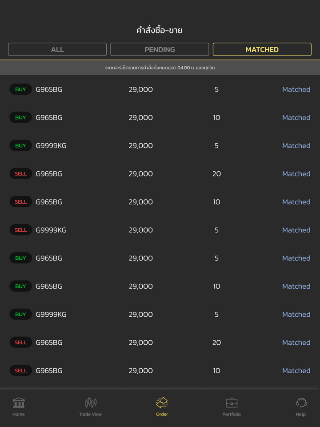The height and width of the screenshot is (427, 320).
Task: Tap the order reset time notice banner
Action: click(160, 68)
